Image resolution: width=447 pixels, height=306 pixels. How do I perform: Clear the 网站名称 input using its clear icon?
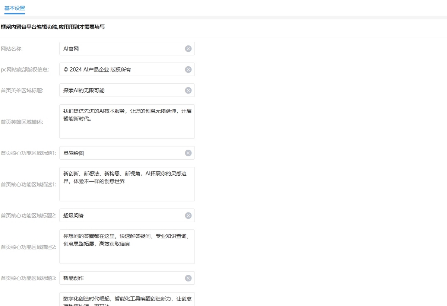tap(188, 48)
